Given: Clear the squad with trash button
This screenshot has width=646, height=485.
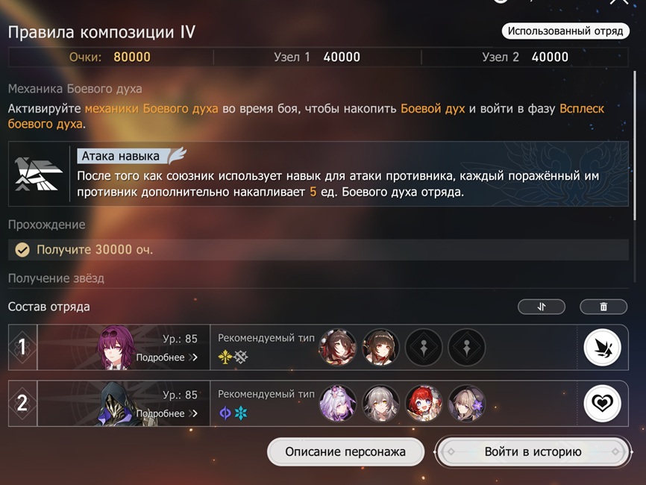Looking at the screenshot, I should pyautogui.click(x=603, y=307).
